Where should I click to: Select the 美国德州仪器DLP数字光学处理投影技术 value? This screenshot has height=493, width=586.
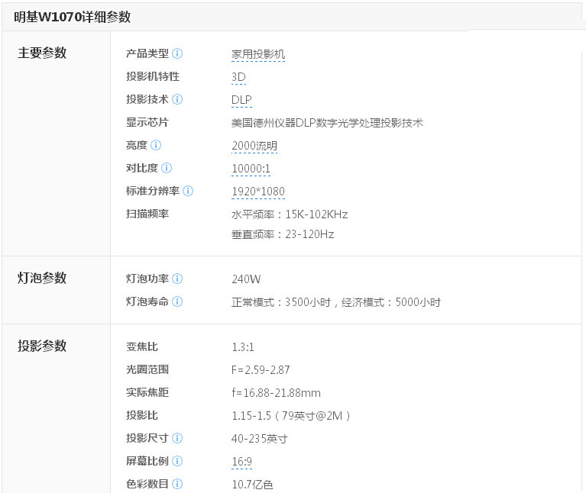coord(328,123)
